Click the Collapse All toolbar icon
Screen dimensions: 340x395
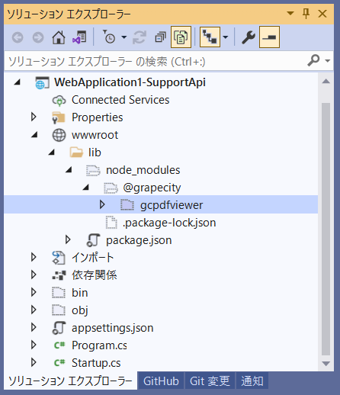tap(160, 37)
